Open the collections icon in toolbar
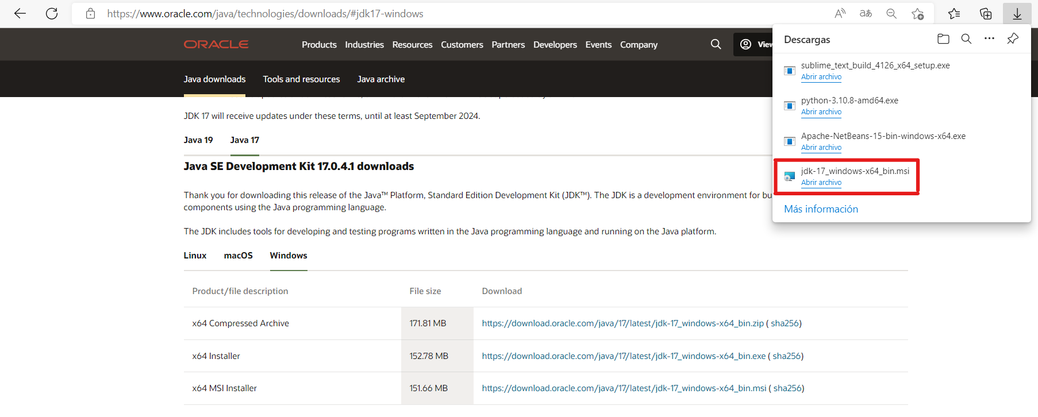This screenshot has width=1038, height=417. coord(986,13)
